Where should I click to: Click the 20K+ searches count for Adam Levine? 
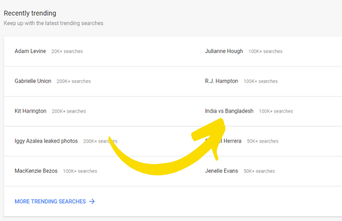coord(67,51)
